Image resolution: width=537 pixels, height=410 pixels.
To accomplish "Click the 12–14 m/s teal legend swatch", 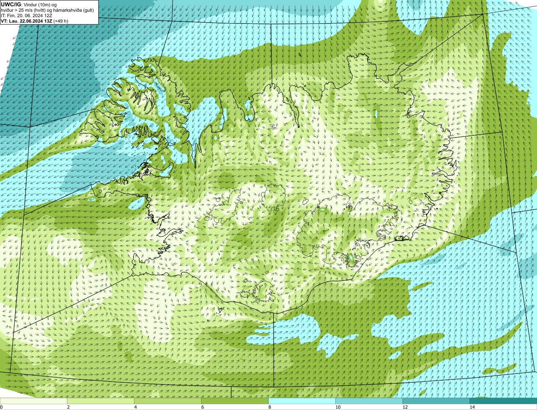I will click(x=436, y=401).
